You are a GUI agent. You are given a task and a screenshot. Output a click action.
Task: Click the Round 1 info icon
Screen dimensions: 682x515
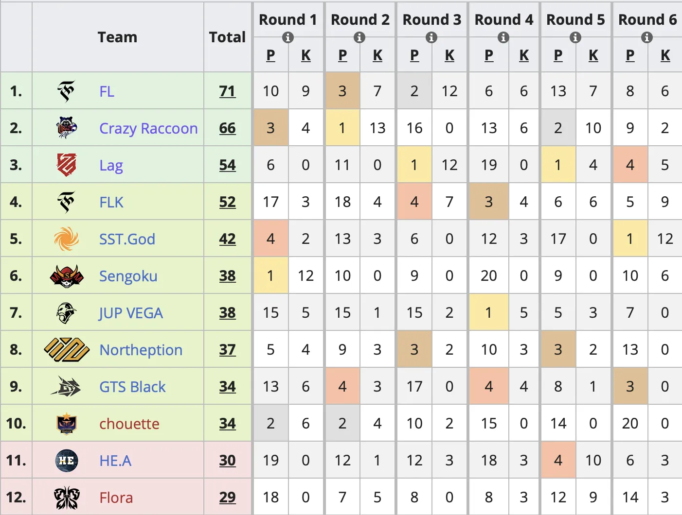(288, 37)
